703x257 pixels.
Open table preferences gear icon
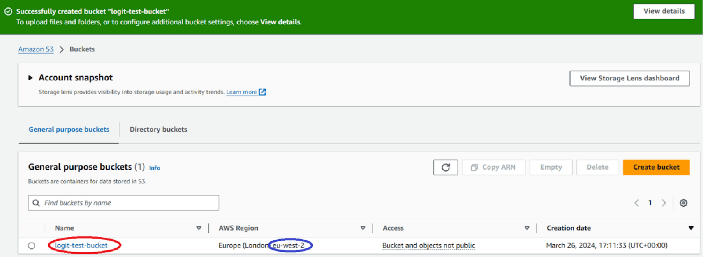click(683, 203)
